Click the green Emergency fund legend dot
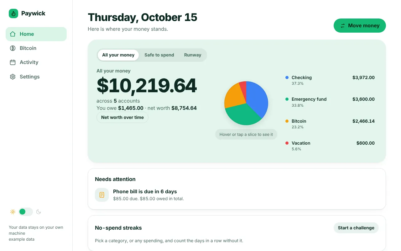The width and height of the screenshot is (401, 251). tap(287, 99)
